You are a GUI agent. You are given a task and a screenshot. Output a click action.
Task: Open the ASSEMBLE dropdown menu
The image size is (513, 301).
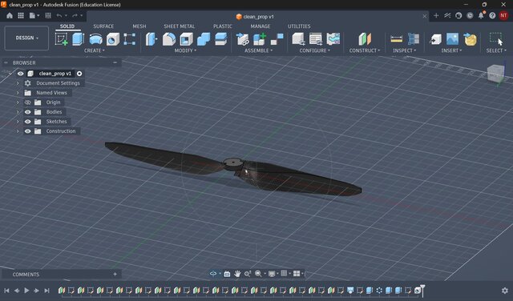click(x=258, y=50)
